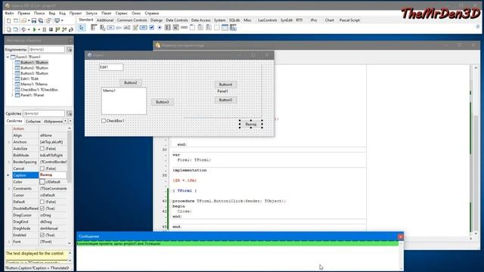The height and width of the screenshot is (272, 484).
Task: Pick the TActionList component in palette
Action: [x=233, y=28]
